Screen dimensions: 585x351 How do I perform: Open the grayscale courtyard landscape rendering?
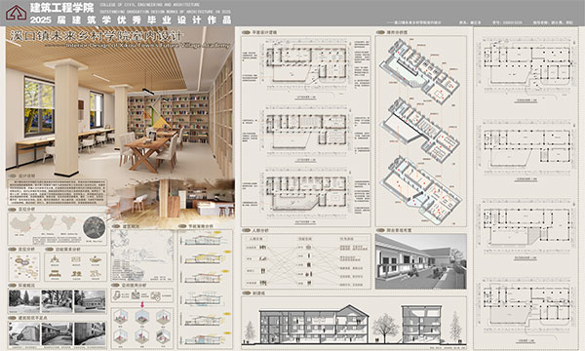(420, 261)
